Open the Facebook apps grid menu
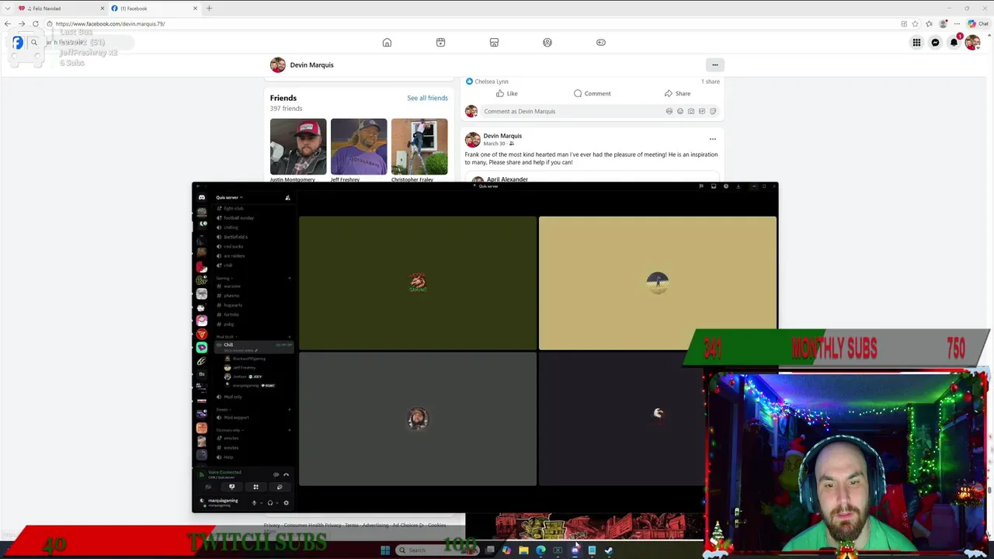994x559 pixels. click(x=916, y=43)
